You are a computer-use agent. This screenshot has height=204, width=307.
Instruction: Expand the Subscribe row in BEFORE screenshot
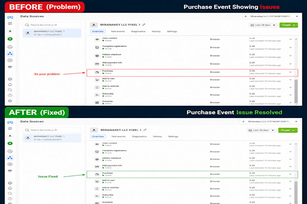point(291,95)
